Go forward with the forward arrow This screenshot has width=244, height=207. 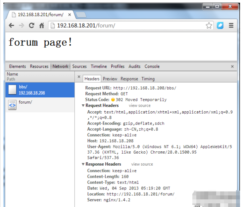click(22, 26)
